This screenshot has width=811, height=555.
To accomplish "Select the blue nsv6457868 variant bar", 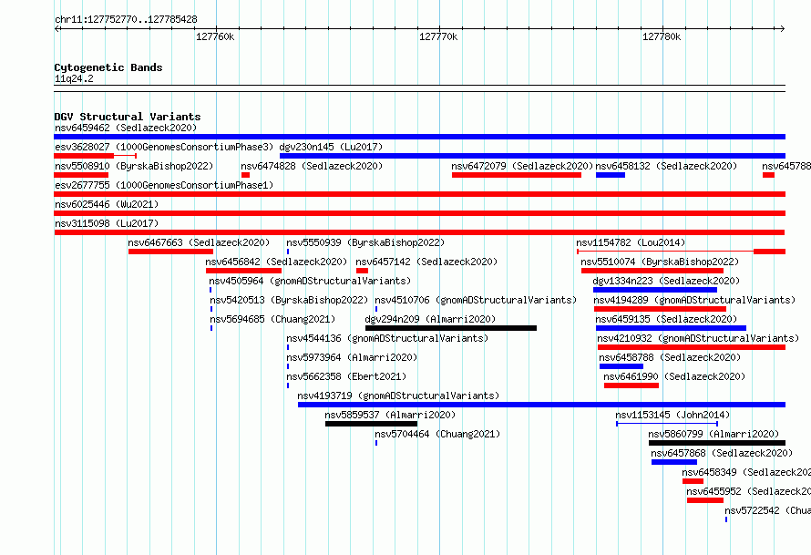I will (674, 462).
